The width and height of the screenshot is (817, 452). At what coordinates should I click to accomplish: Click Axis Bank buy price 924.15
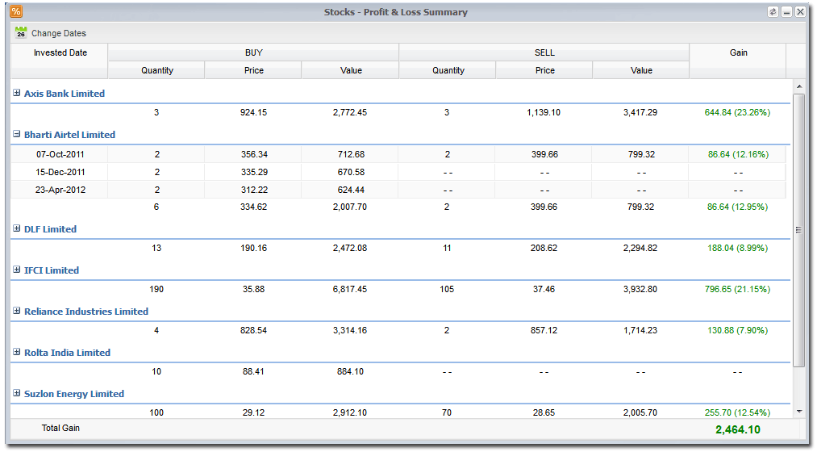point(253,113)
